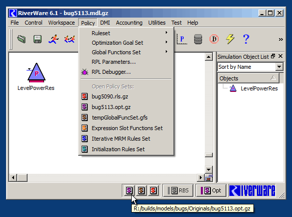Click purple S status bar button
Image resolution: width=292 pixels, height=217 pixels.
(x=129, y=190)
